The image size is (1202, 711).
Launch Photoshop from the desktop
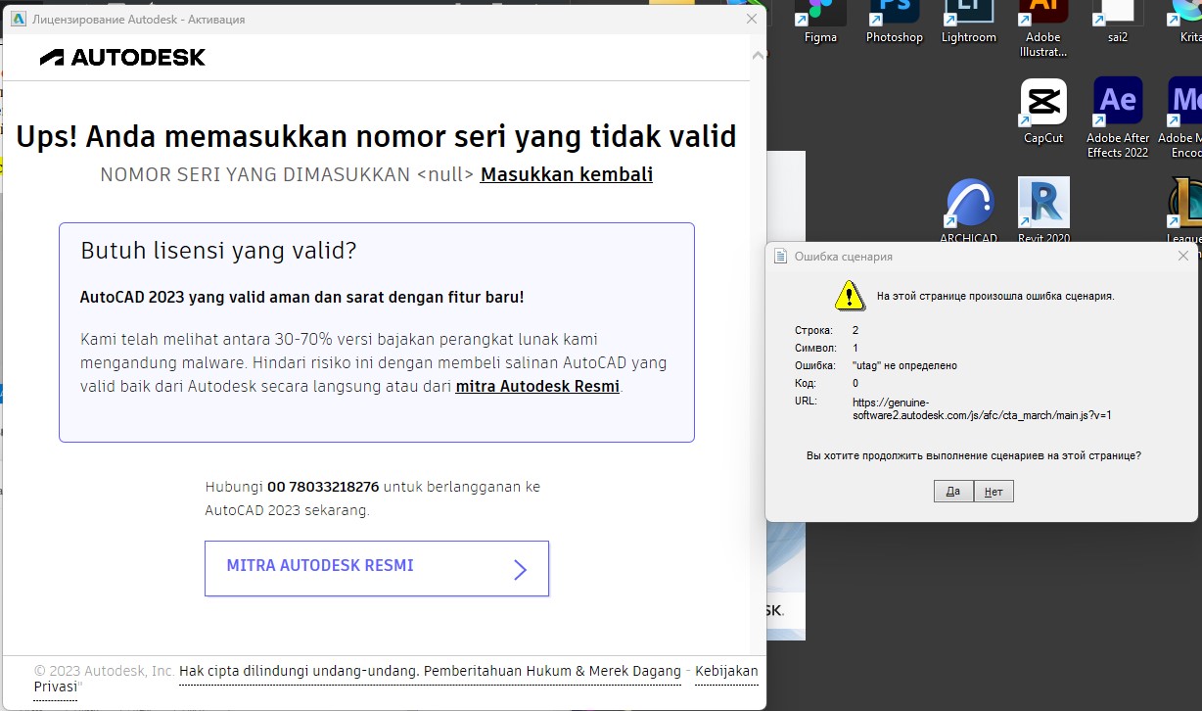coord(894,20)
